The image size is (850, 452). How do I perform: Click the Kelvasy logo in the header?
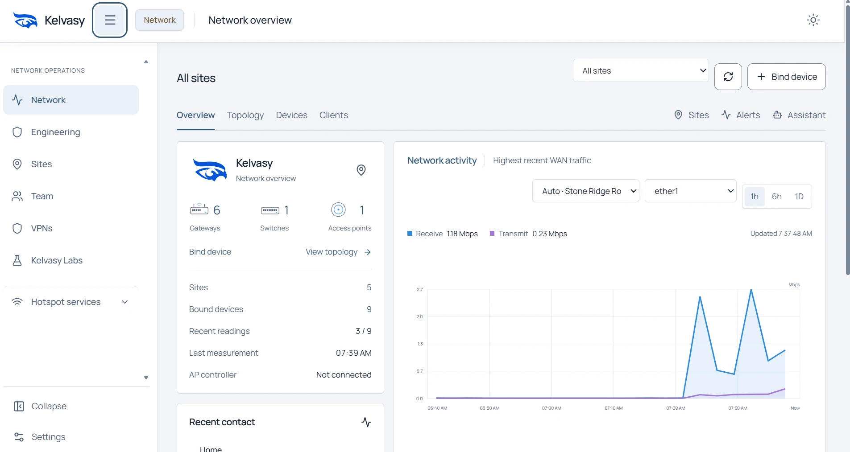(49, 20)
